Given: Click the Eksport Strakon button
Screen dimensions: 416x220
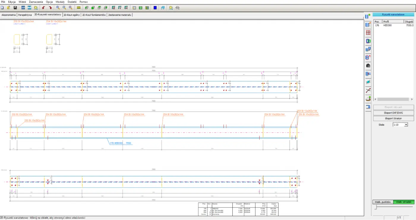Looking at the screenshot, I should point(393,119).
